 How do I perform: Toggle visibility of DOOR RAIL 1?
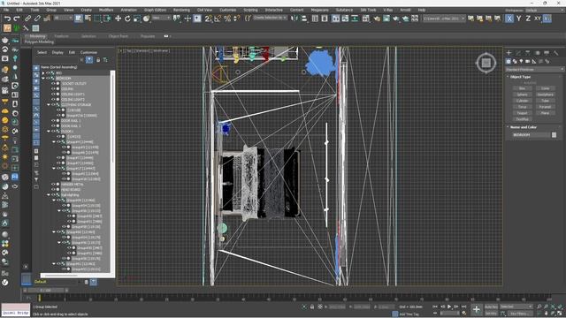(53, 120)
